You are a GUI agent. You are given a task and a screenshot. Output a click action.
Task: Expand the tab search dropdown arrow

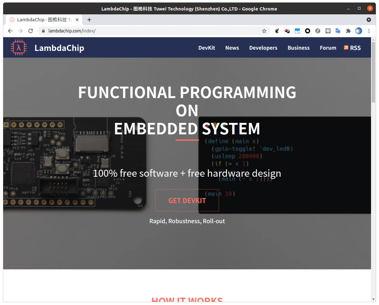[x=368, y=20]
